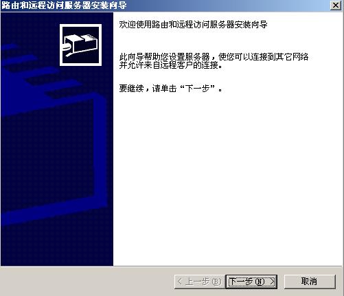The height and width of the screenshot is (296, 344).
Task: Click the 下一步(N) button to continue
Action: 251,282
